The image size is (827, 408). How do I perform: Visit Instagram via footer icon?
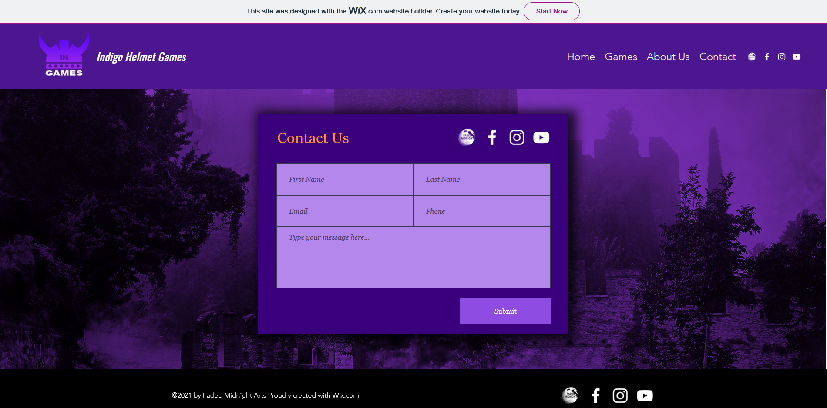pyautogui.click(x=620, y=395)
